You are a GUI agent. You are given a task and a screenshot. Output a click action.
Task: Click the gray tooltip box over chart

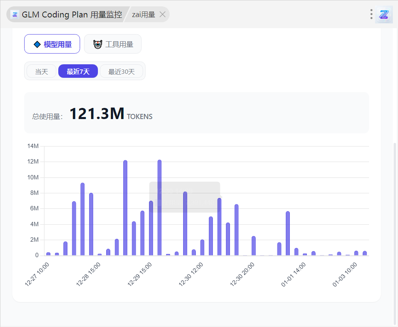[x=184, y=197]
